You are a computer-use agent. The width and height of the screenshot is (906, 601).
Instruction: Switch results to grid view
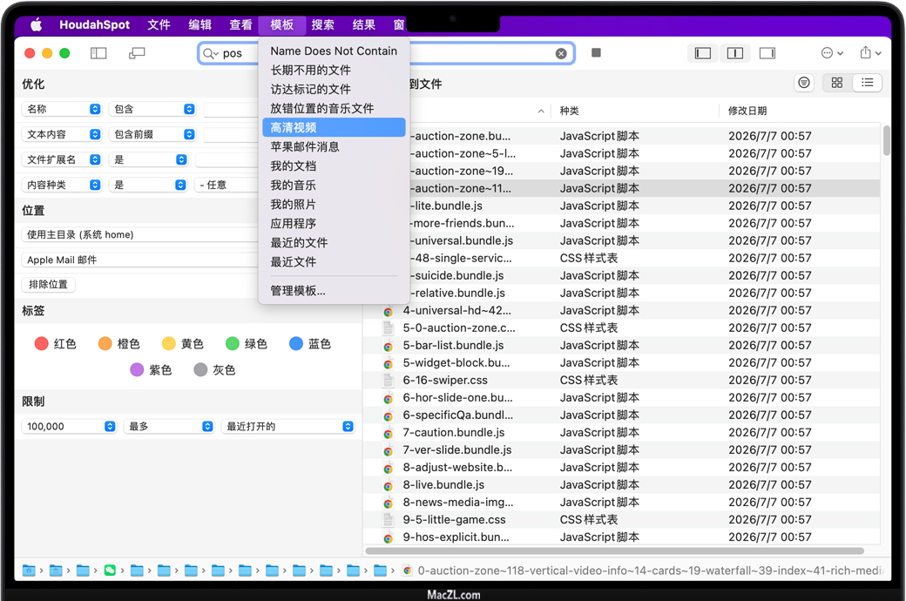(837, 83)
